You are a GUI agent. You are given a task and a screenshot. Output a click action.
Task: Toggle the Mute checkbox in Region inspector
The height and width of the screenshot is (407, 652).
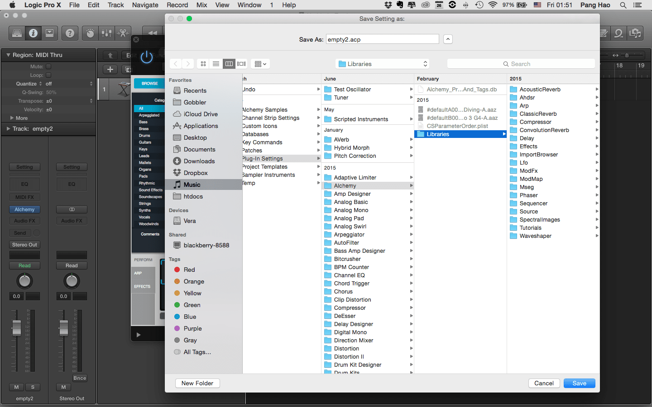tap(48, 66)
